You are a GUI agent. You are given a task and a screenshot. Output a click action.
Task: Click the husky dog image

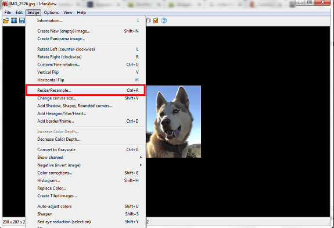pos(174,122)
